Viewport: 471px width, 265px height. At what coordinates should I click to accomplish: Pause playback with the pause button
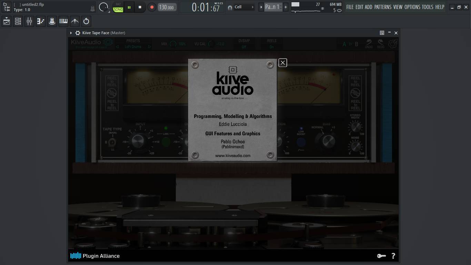[x=129, y=7]
